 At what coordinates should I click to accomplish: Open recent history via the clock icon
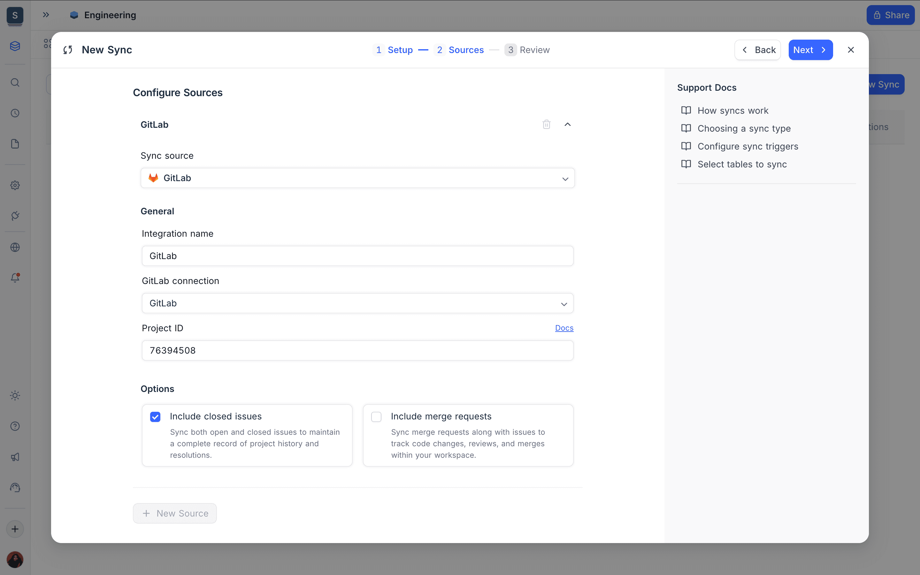(15, 113)
